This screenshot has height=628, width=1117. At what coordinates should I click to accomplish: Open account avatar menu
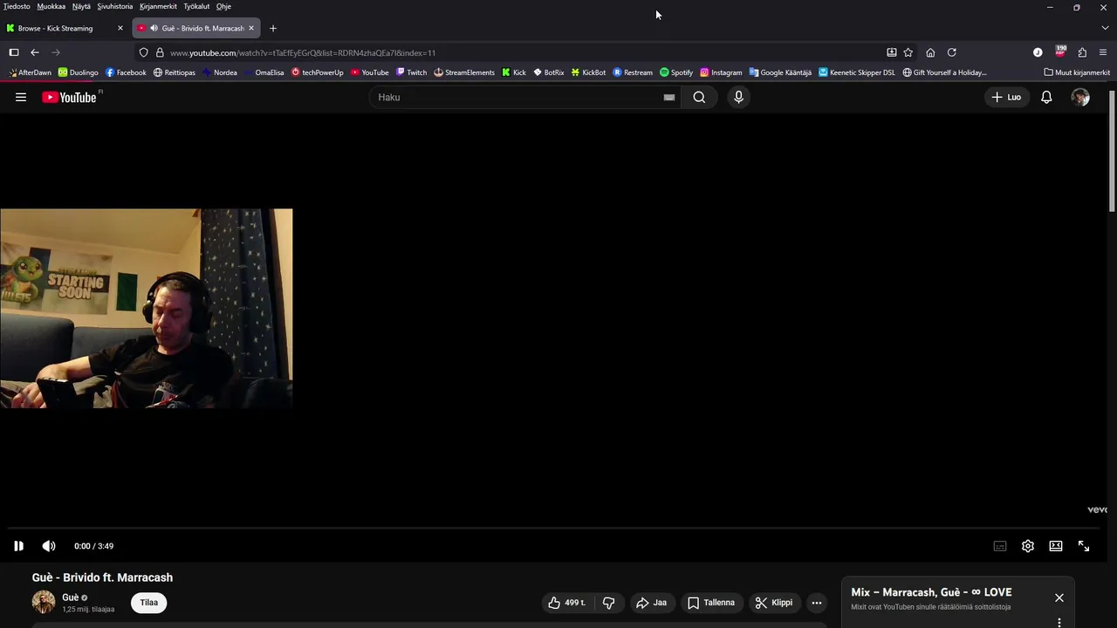(x=1080, y=97)
